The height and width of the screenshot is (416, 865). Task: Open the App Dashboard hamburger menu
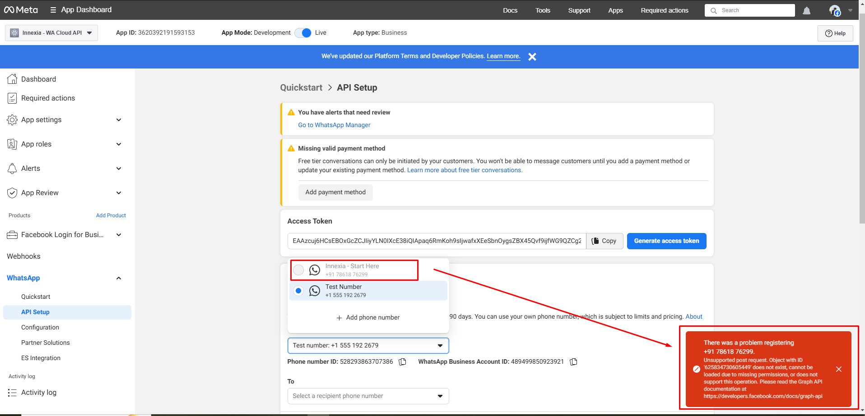(53, 10)
